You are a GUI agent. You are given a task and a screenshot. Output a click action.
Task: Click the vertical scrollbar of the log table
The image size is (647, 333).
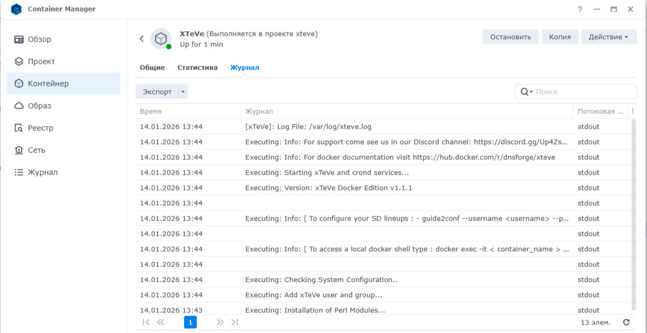(634, 211)
